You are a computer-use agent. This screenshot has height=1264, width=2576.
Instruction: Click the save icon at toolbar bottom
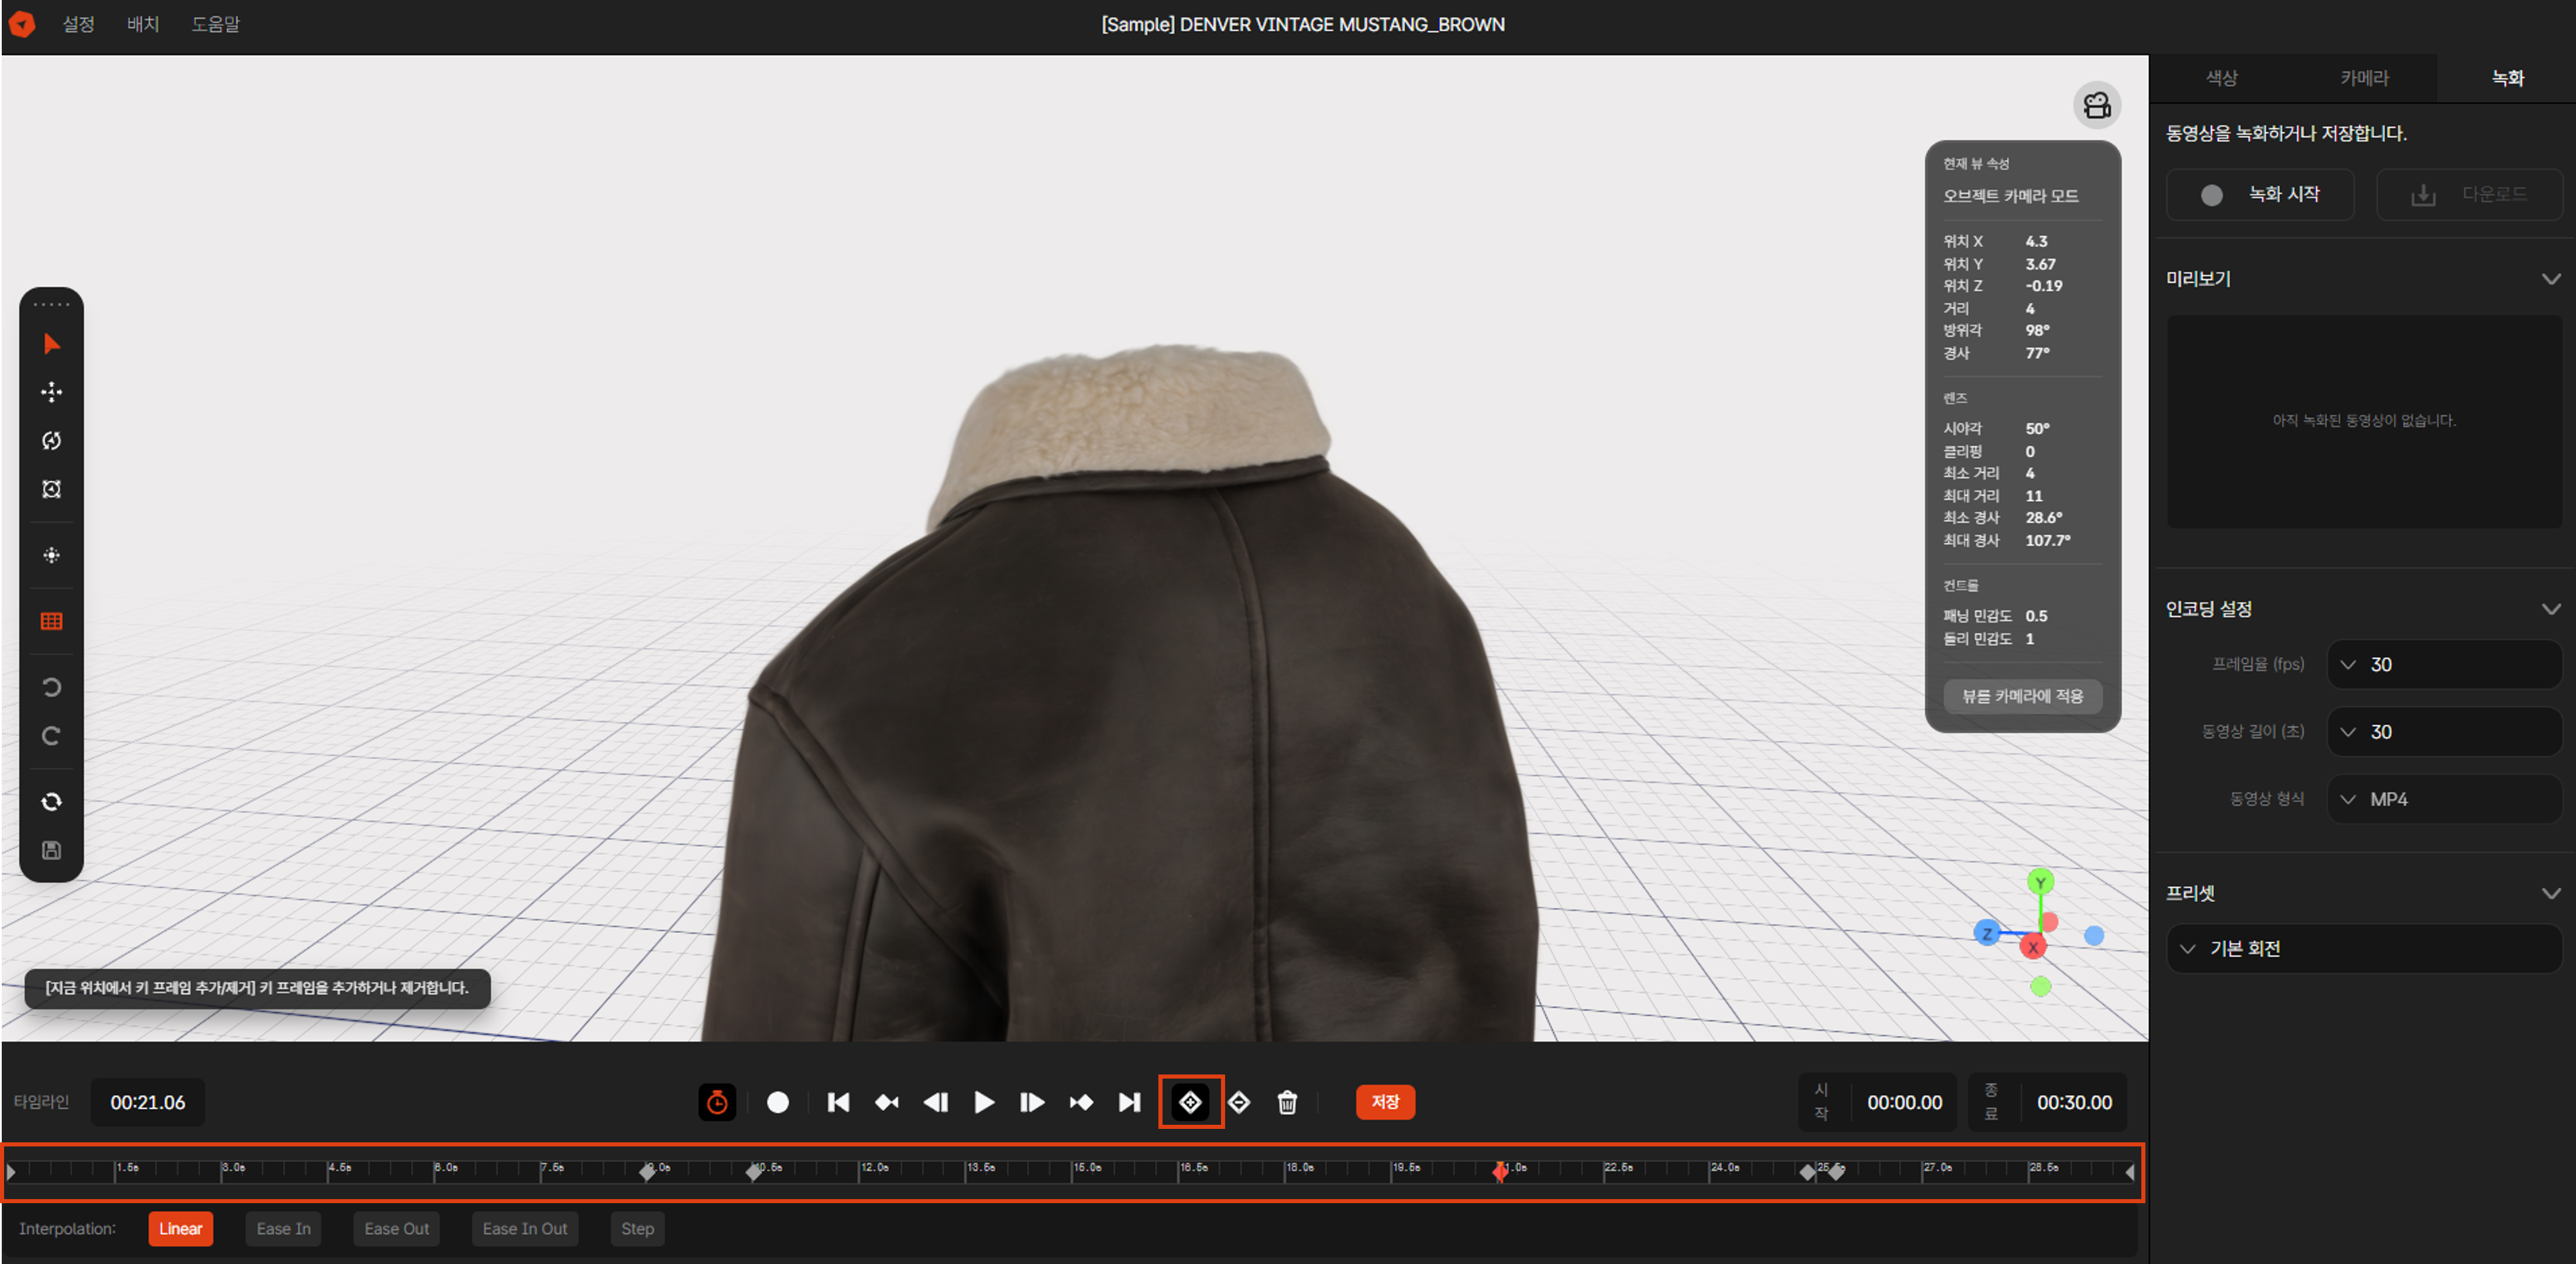point(51,850)
